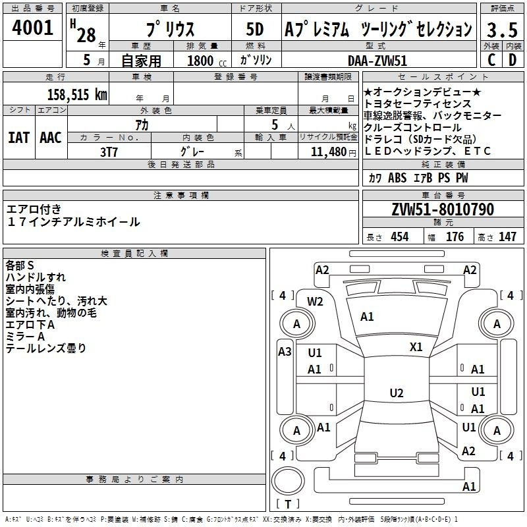
Task: Click the damage code legend line at the bottom
Action: point(232,520)
